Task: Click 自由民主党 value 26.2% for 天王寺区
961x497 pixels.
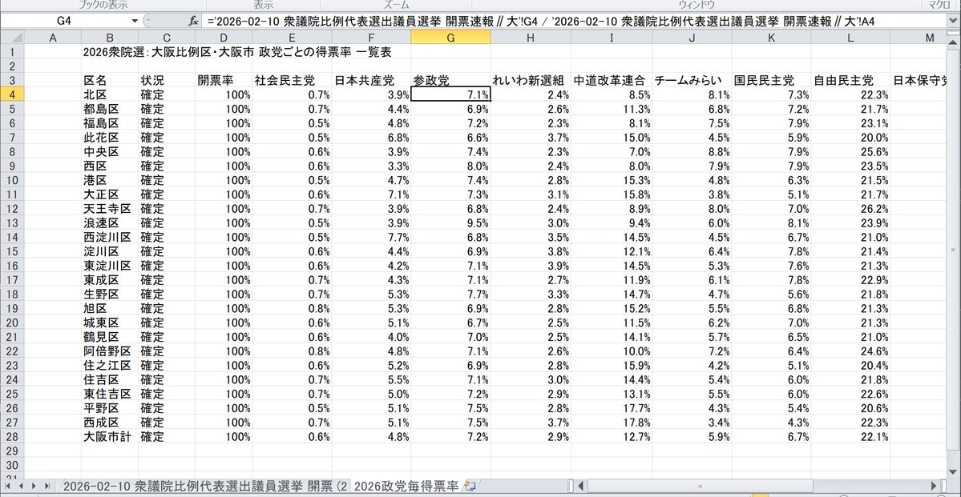Action: pos(850,209)
